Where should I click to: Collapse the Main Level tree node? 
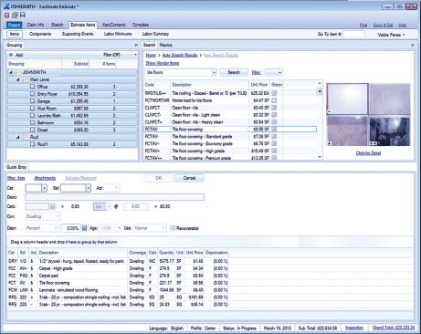(x=18, y=79)
